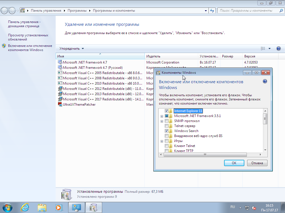285x213 pixels.
Task: Click the components list horizontal scrollbar thumb
Action: point(205,155)
